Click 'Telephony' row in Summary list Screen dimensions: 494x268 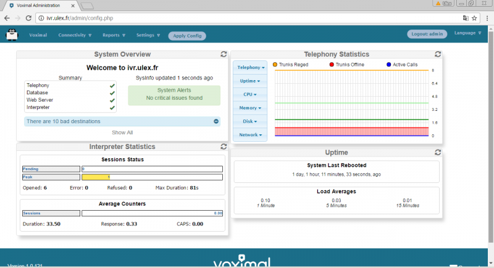(x=70, y=86)
